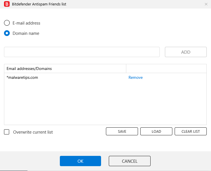Select the E-mail address radio button
This screenshot has width=211, height=171.
7,23
